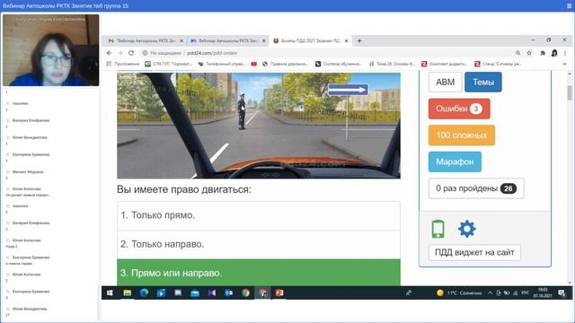Switch to the second Вебинар Автошколы tab
This screenshot has height=323, width=575.
click(228, 41)
